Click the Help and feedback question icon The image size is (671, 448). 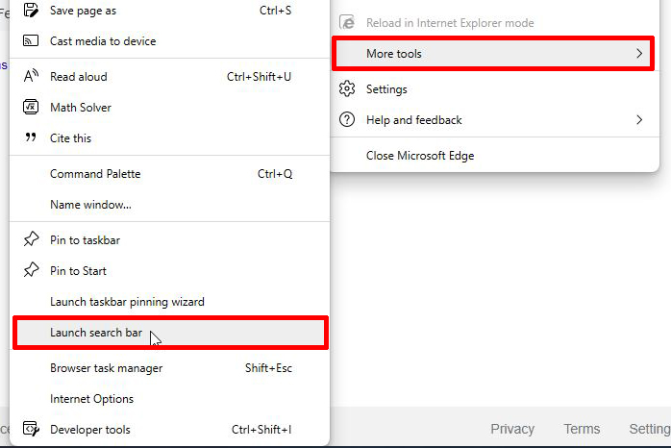click(x=347, y=120)
